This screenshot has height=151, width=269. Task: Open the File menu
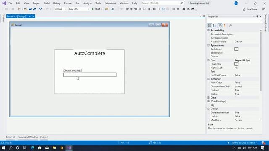pyautogui.click(x=10, y=3)
